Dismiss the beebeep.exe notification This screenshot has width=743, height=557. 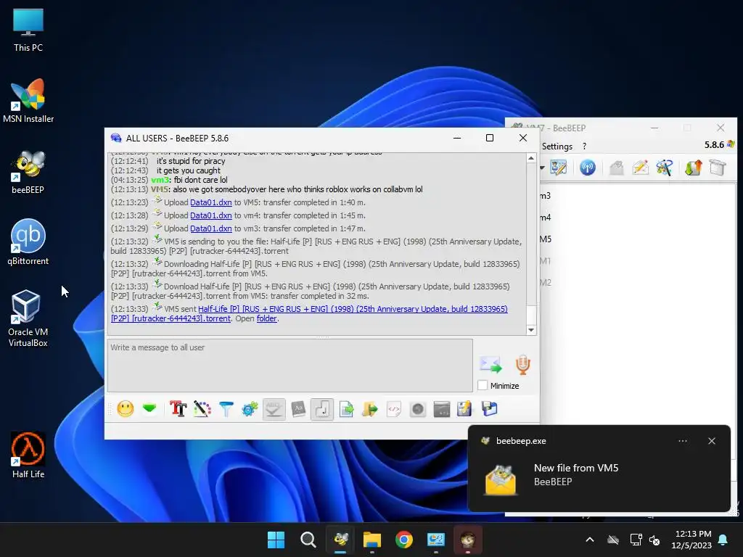coord(712,441)
